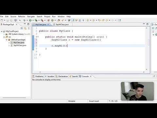The width and height of the screenshot is (157, 118).
Task: Collapse all in the Outline view
Action: click(x=153, y=28)
